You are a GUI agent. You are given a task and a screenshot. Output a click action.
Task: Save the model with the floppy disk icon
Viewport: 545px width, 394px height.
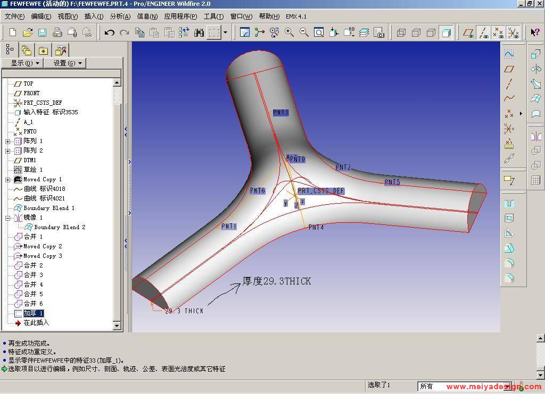pyautogui.click(x=43, y=32)
